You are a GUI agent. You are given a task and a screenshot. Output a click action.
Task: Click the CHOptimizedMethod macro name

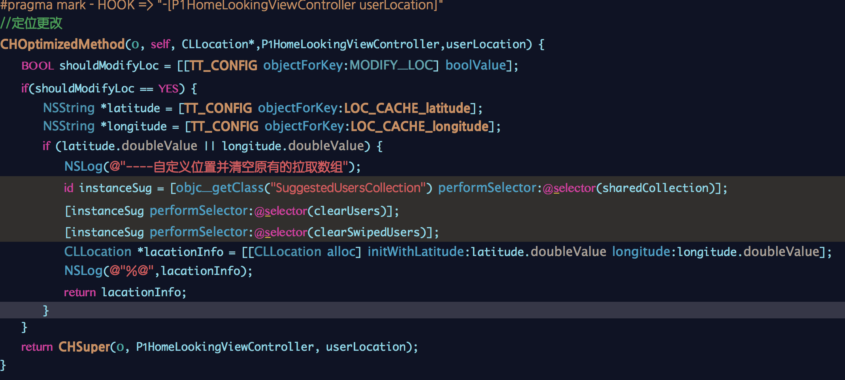[x=62, y=44]
